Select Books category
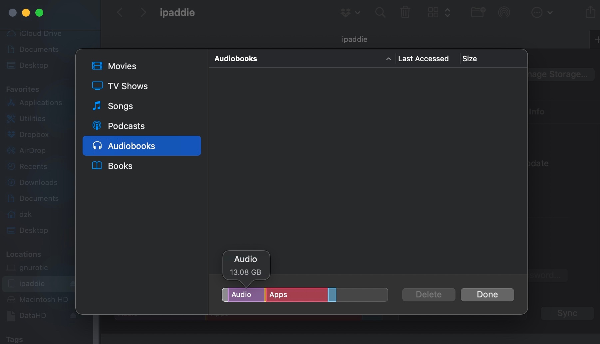This screenshot has height=344, width=600. (x=142, y=166)
